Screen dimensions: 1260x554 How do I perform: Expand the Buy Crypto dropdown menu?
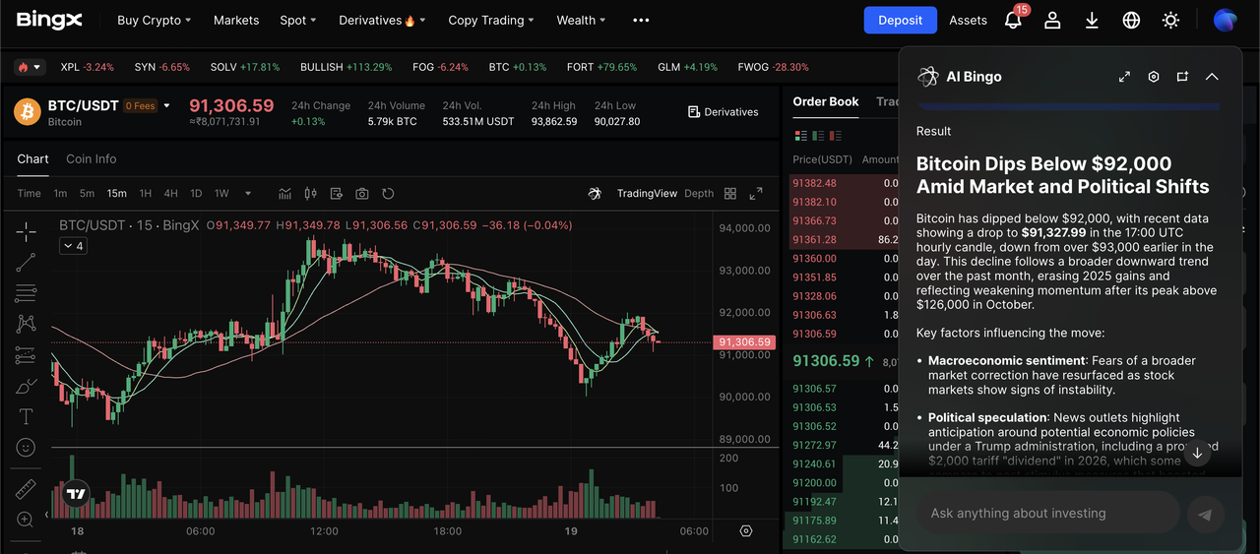[x=154, y=20]
